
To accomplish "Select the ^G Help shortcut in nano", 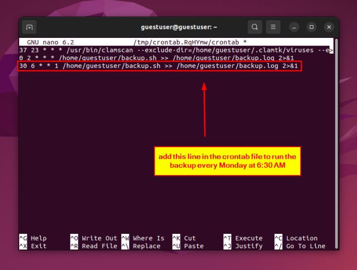I will (33, 238).
